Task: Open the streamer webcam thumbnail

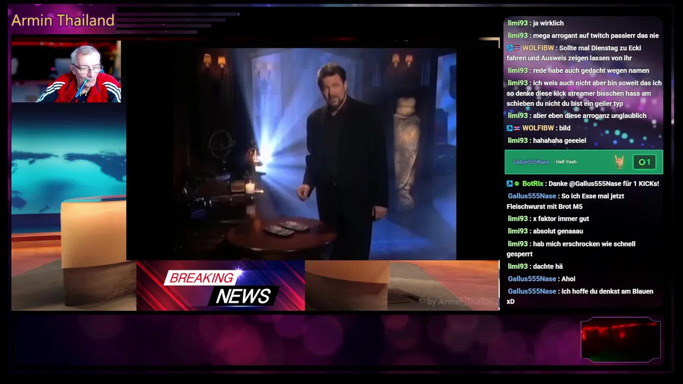Action: coord(66,72)
